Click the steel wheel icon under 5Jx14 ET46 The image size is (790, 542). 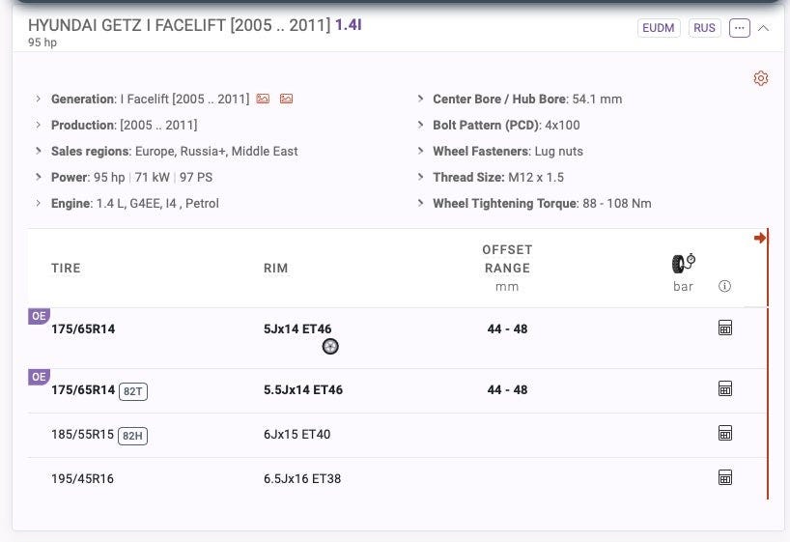330,347
